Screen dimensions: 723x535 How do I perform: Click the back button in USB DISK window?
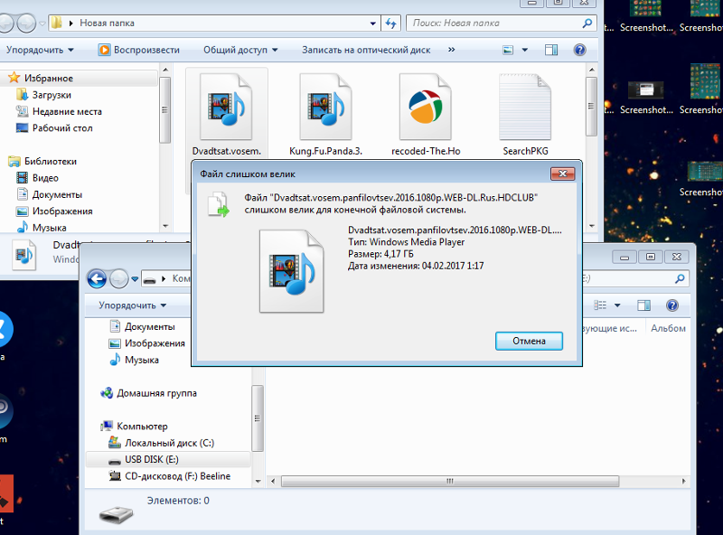tap(97, 278)
